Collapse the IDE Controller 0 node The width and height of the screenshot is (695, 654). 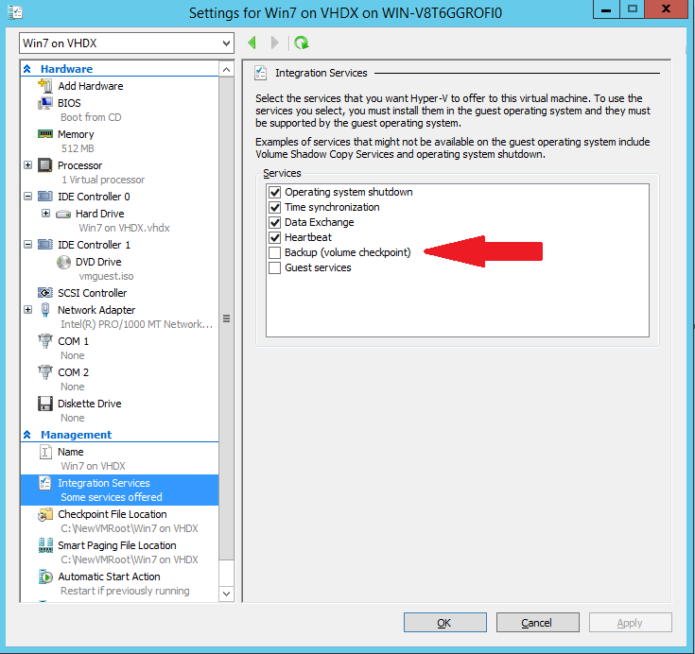click(28, 196)
